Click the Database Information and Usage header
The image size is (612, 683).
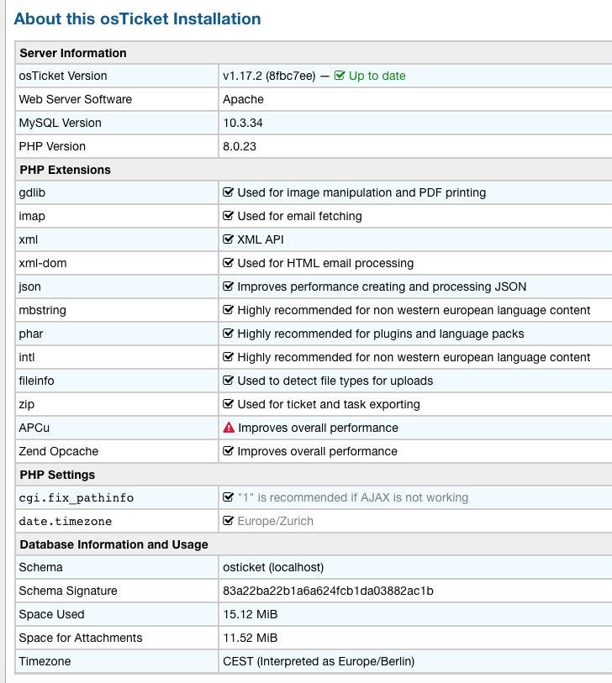click(x=113, y=544)
